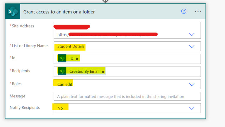The height and width of the screenshot is (127, 225).
Task: Open the three-dot more options menu
Action: point(198,11)
